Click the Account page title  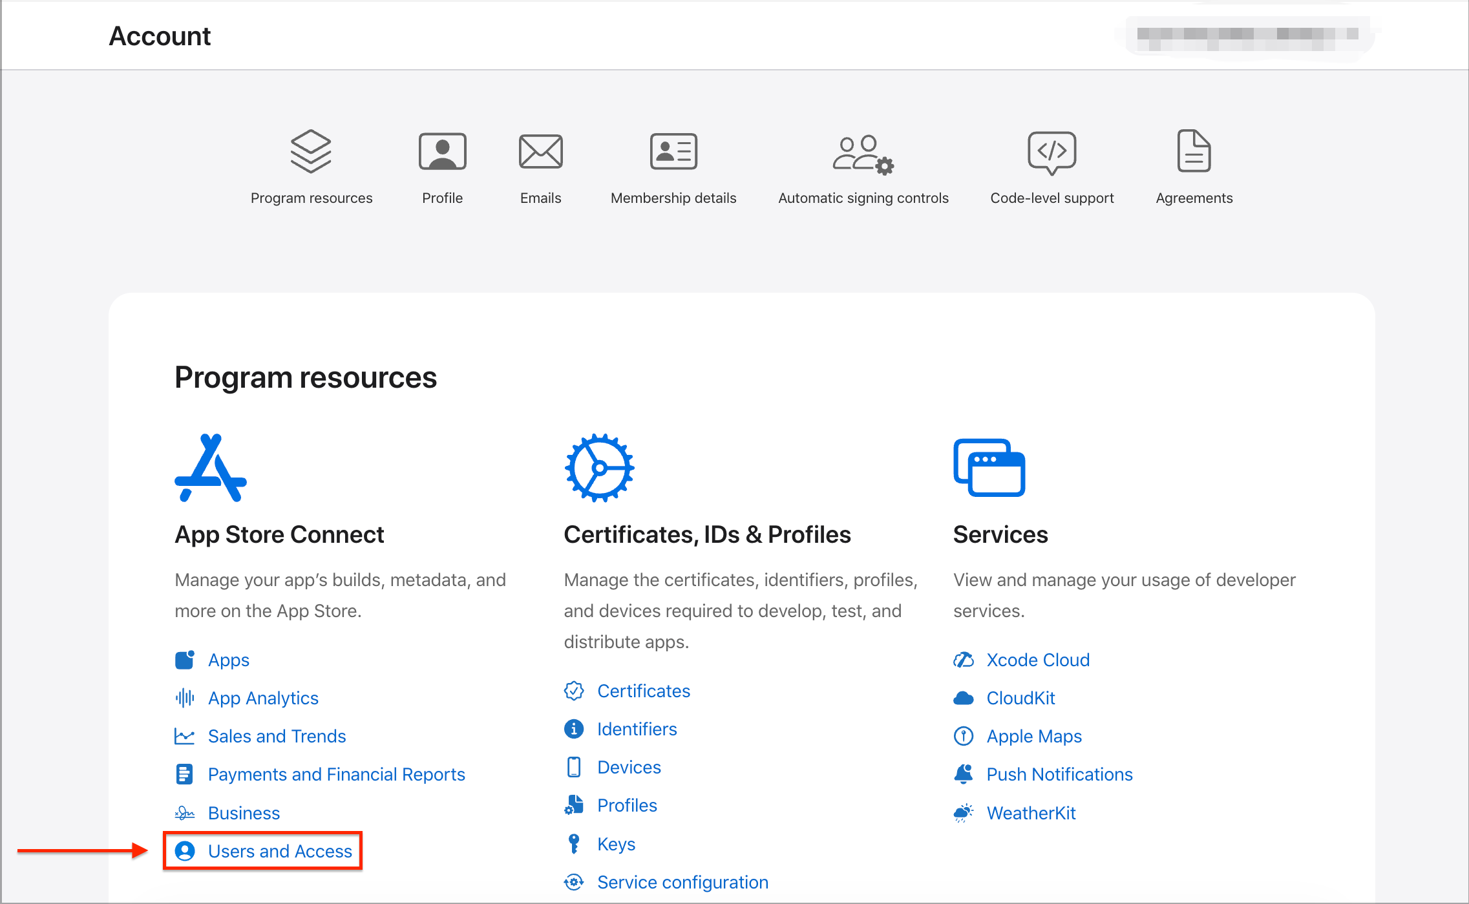click(x=160, y=36)
